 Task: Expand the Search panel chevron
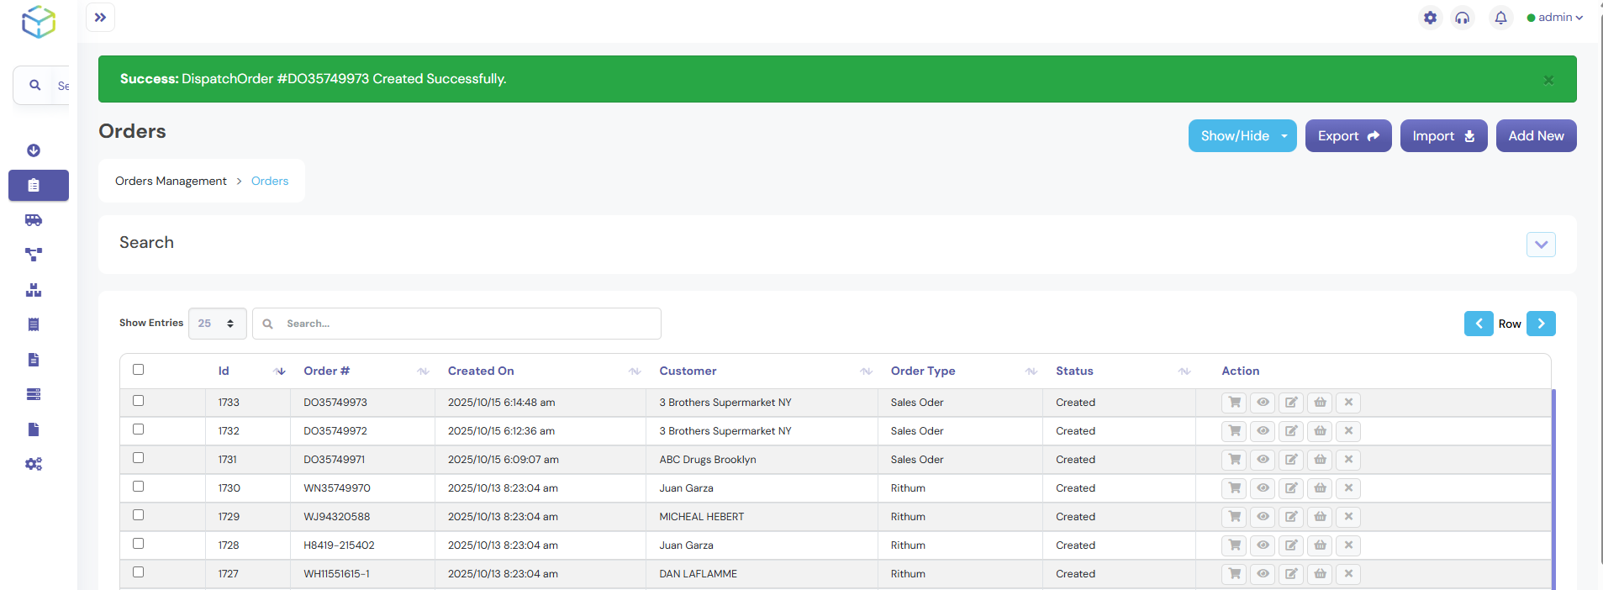point(1540,245)
